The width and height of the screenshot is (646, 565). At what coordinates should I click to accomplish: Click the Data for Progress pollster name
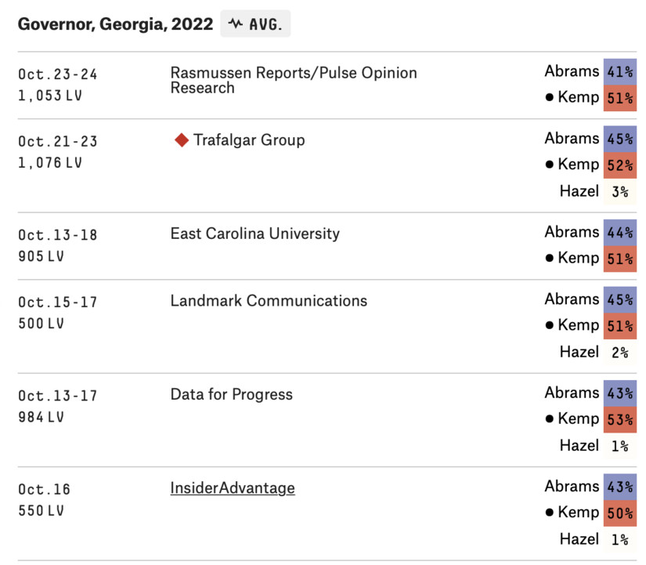tap(231, 395)
